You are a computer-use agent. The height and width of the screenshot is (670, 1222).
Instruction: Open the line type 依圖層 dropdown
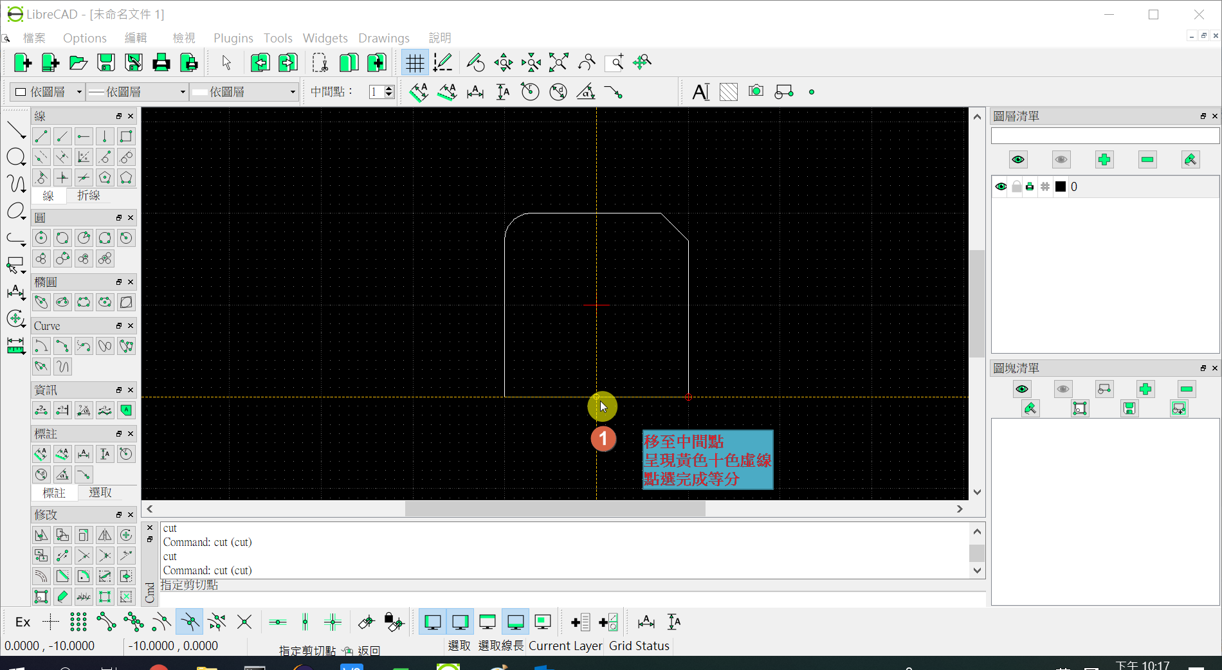[x=245, y=92]
